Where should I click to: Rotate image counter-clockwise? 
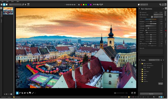click(x=100, y=5)
